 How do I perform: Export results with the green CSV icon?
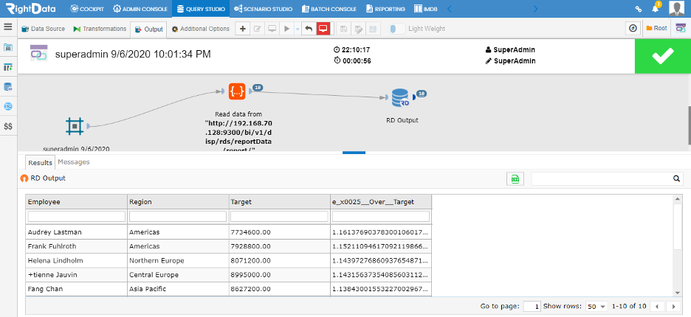pos(515,178)
